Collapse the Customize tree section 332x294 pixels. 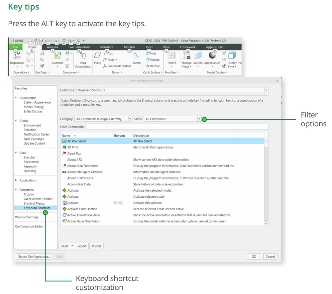tap(16, 189)
